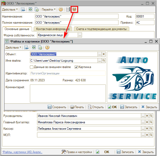Click magnifier icon next to Руководитель field

pyautogui.click(x=151, y=116)
